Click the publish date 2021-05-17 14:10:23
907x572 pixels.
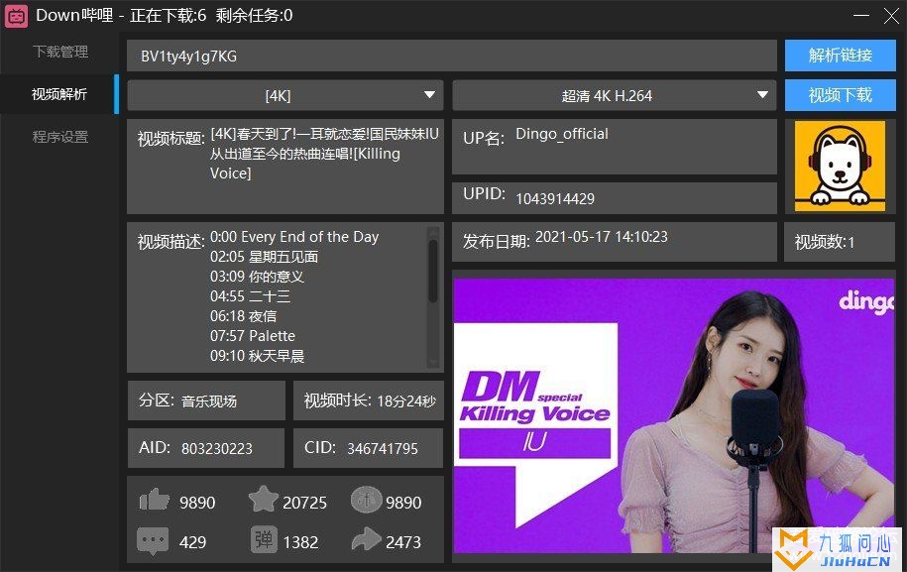click(601, 237)
